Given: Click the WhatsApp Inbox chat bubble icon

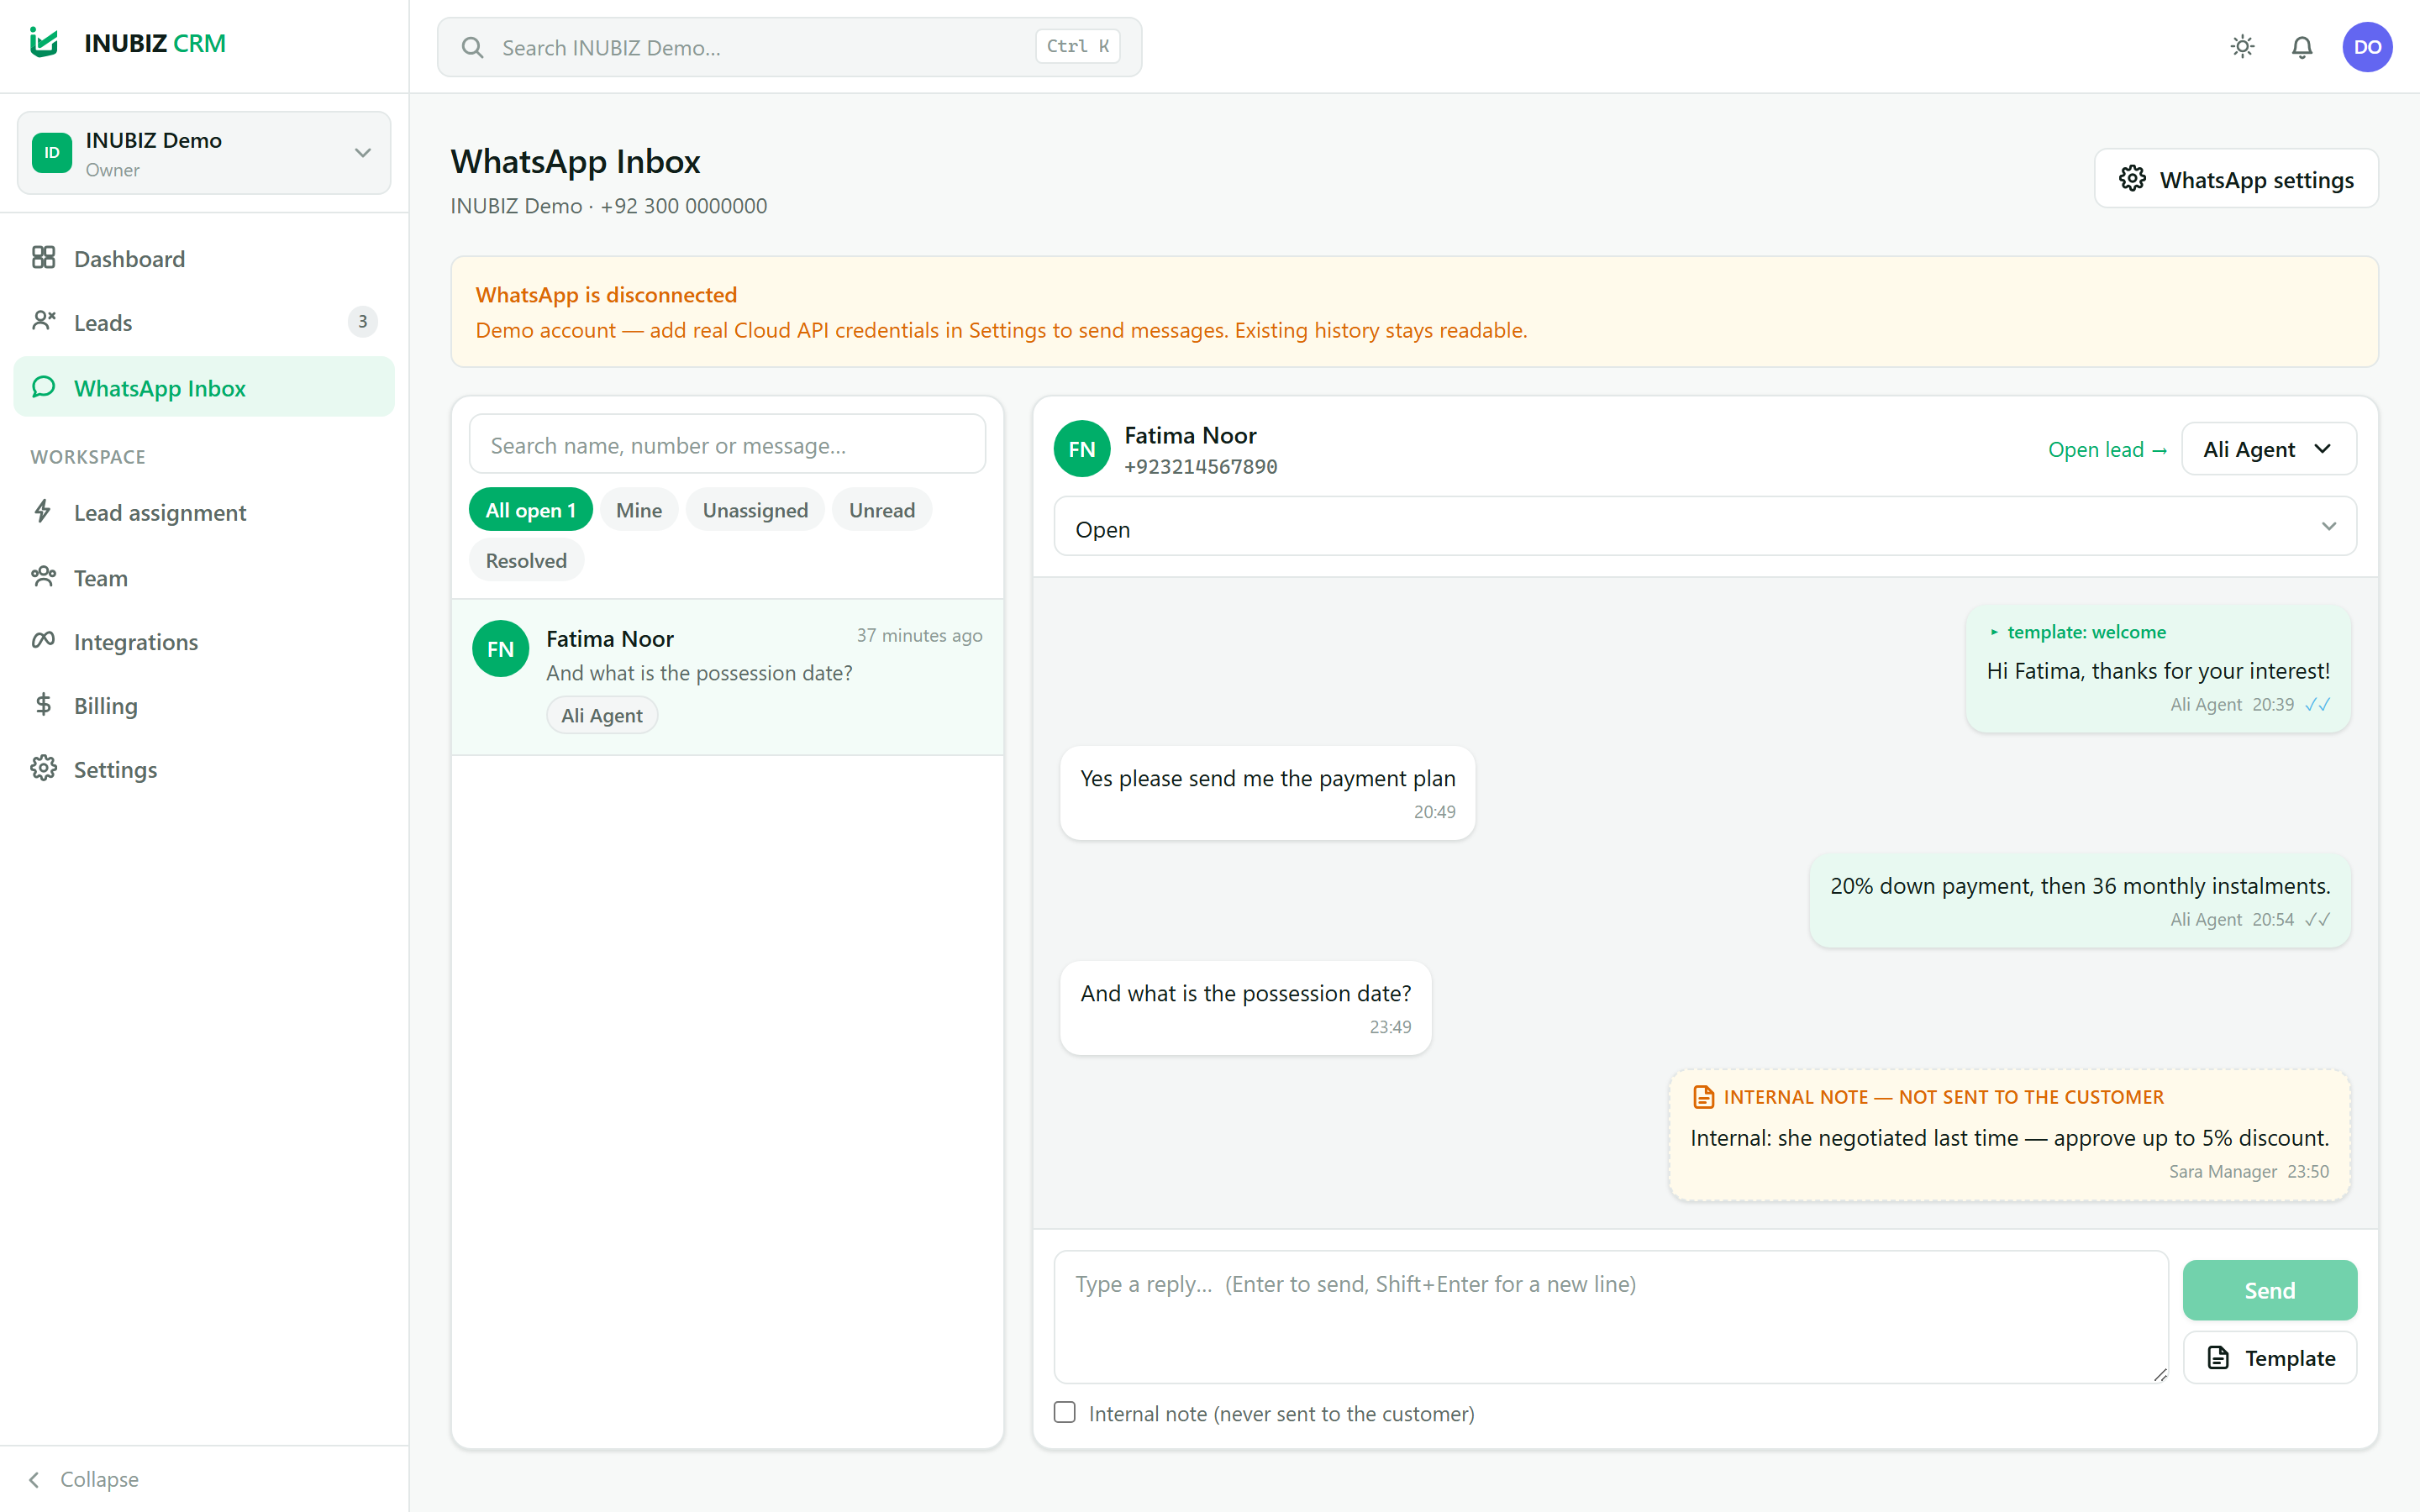Looking at the screenshot, I should (43, 387).
